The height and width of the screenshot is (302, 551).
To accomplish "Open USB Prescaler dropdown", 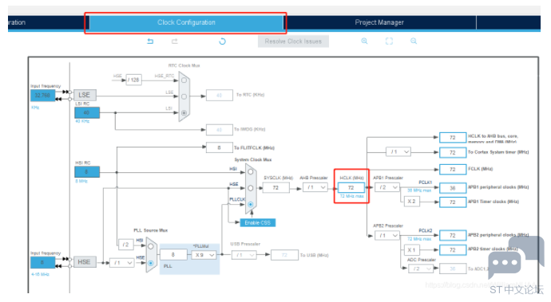I will (244, 255).
